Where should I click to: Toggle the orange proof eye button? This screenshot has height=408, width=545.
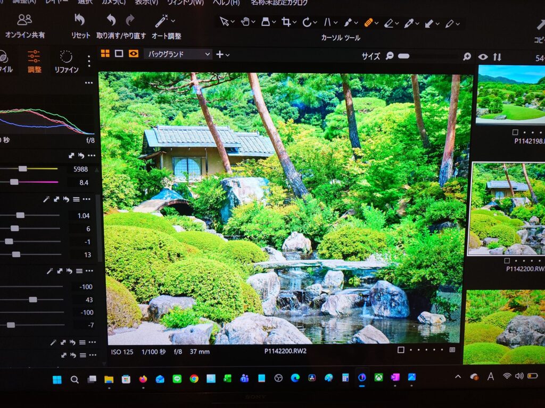[134, 54]
